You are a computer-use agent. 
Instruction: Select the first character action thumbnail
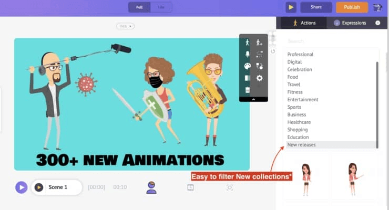pyautogui.click(x=306, y=178)
